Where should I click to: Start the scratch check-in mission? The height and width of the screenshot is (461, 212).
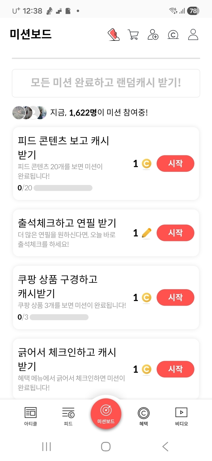(x=175, y=369)
